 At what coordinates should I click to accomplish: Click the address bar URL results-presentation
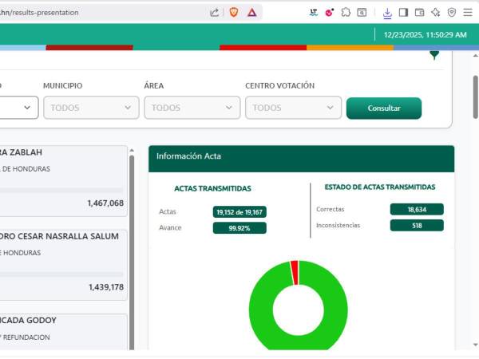point(39,13)
